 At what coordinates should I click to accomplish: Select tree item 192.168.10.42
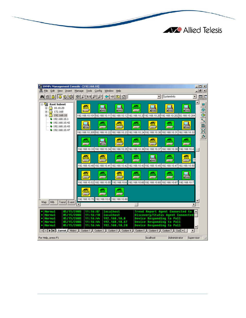[x=62, y=123]
